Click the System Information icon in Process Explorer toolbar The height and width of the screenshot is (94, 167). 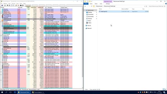[7, 5]
